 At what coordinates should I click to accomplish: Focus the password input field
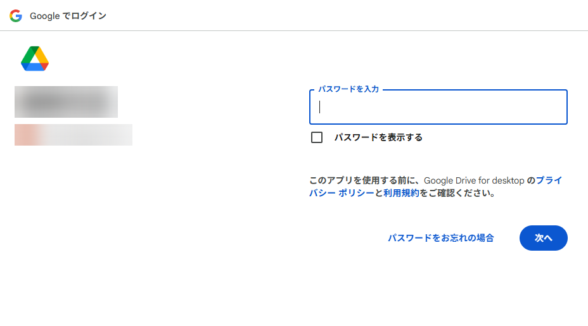[x=438, y=108]
